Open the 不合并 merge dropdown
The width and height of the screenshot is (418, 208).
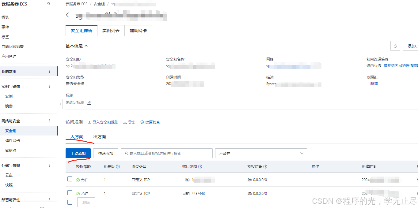[261, 153]
